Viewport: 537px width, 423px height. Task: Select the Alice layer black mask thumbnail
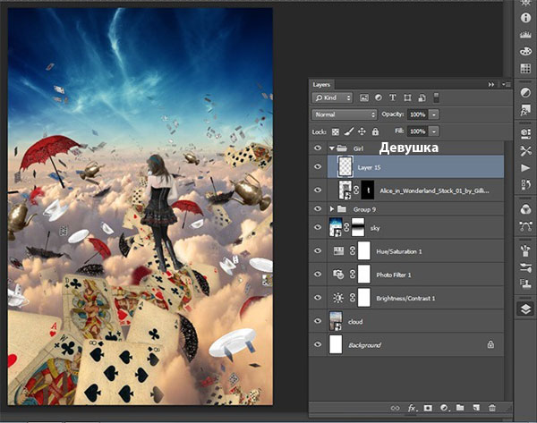click(368, 190)
